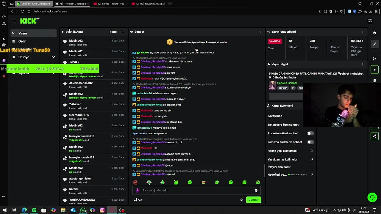Viewport: 381px width, 214px height.
Task: Switch to UZİ YALAN MAKİNESİ tab
Action: [x=148, y=4]
